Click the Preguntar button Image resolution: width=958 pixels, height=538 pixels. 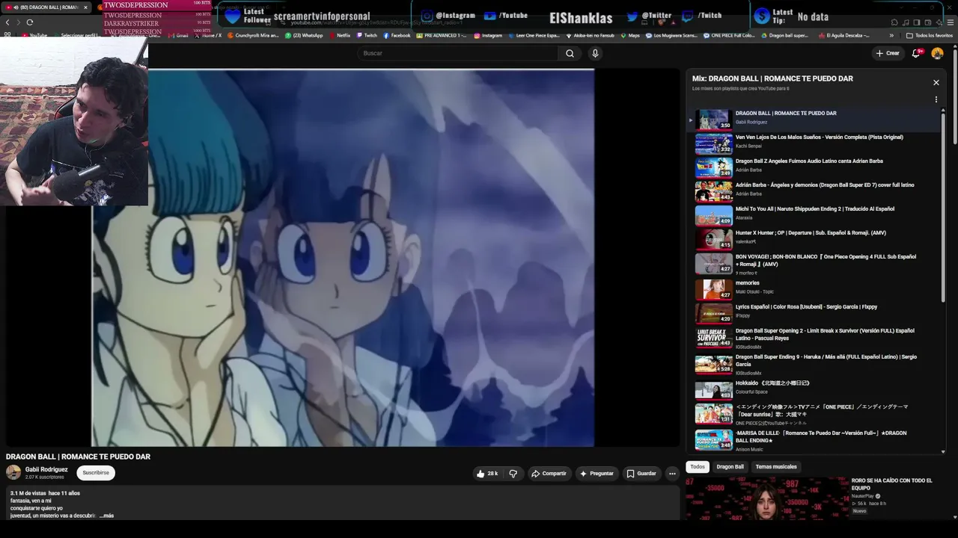pos(597,473)
